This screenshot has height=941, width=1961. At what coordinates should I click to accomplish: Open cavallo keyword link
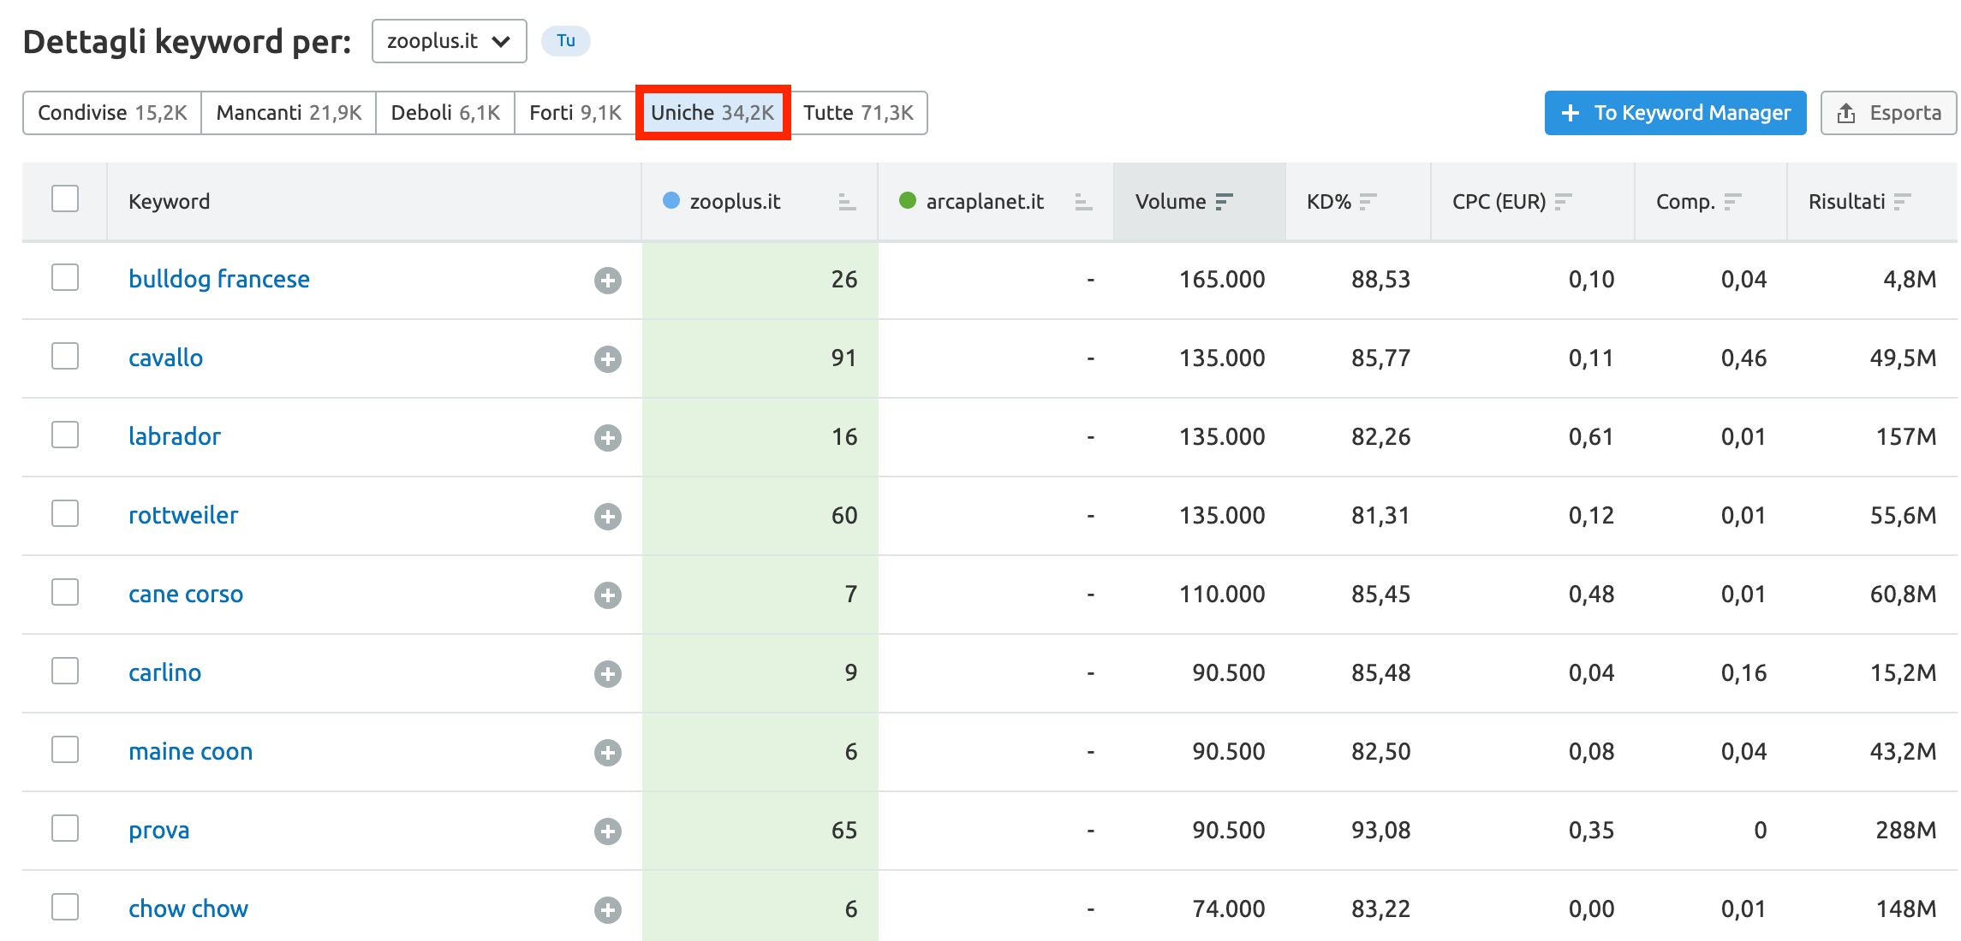tap(165, 358)
